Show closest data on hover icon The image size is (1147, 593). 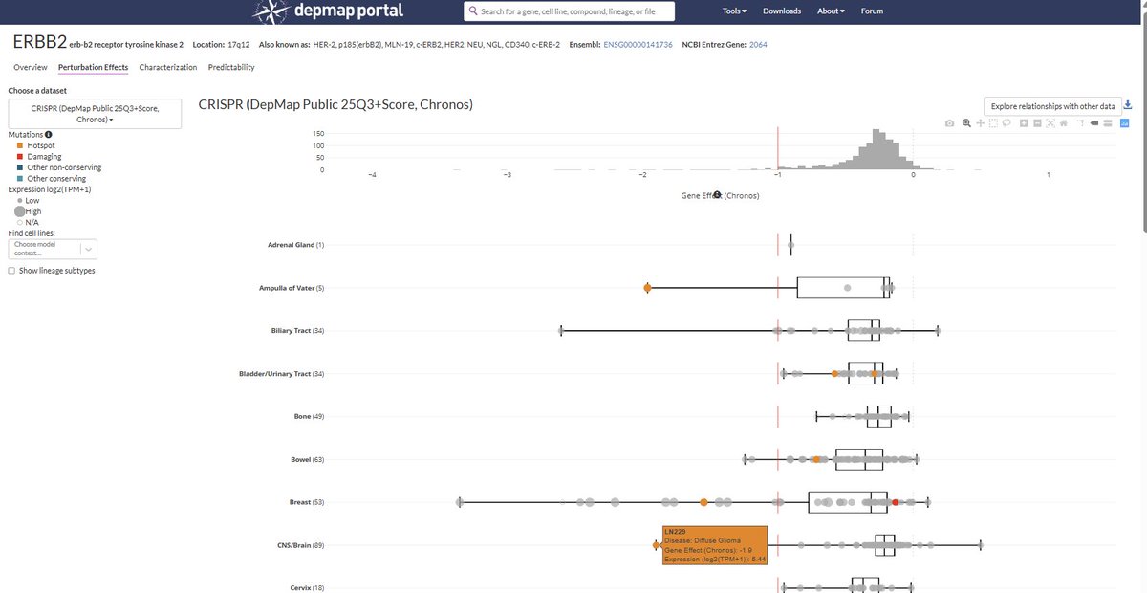[x=1093, y=123]
